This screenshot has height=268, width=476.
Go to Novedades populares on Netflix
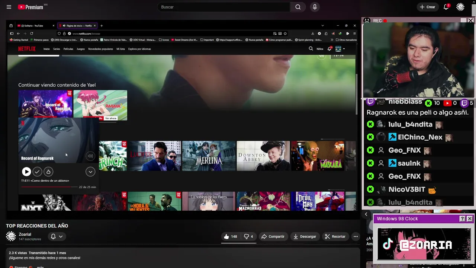(100, 49)
